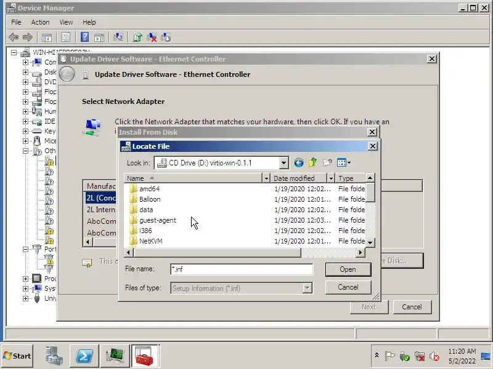Click the network tray icon
The image size is (493, 369).
[x=420, y=356]
